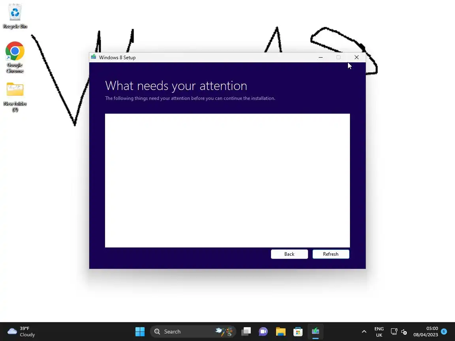Show hidden system tray icons
Screen dimensions: 455x341
click(364, 332)
